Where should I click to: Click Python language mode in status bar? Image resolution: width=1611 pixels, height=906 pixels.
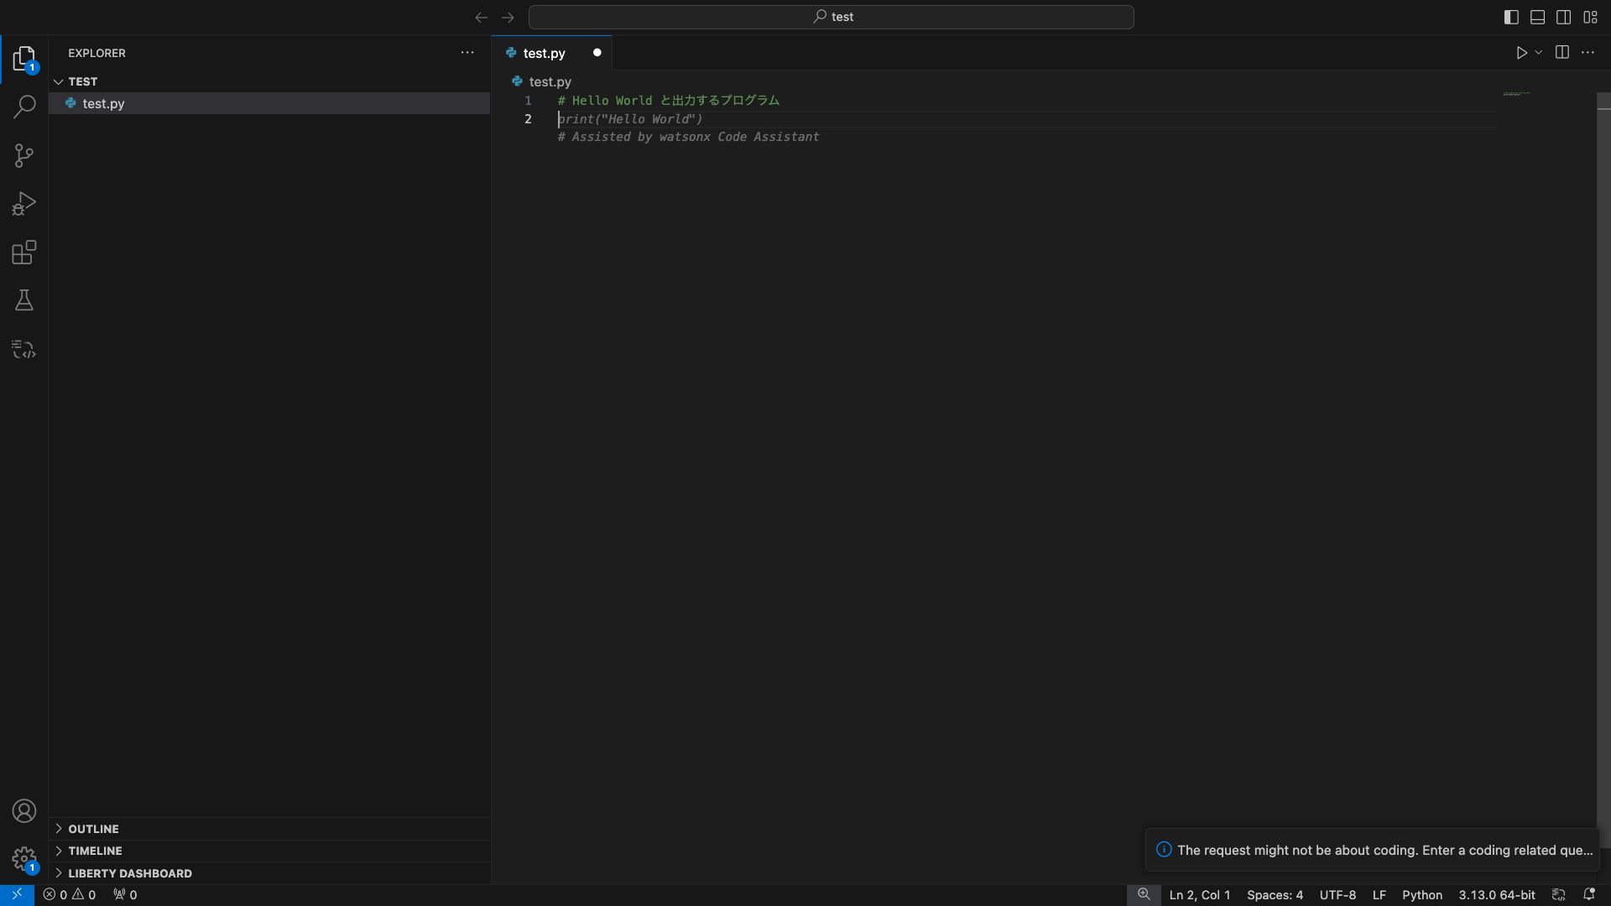tap(1421, 895)
